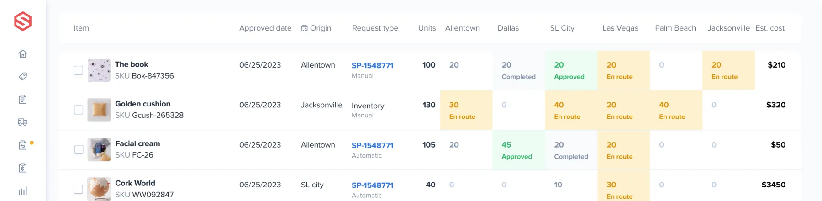Screen dimensions: 822x201
Task: Click Cork World SL City value 10
Action: pos(558,185)
